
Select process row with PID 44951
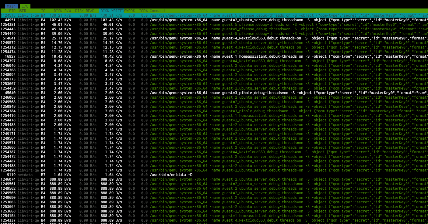click(x=214, y=20)
